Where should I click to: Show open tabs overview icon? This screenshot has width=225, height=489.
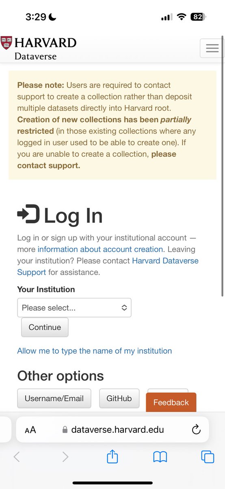click(208, 457)
